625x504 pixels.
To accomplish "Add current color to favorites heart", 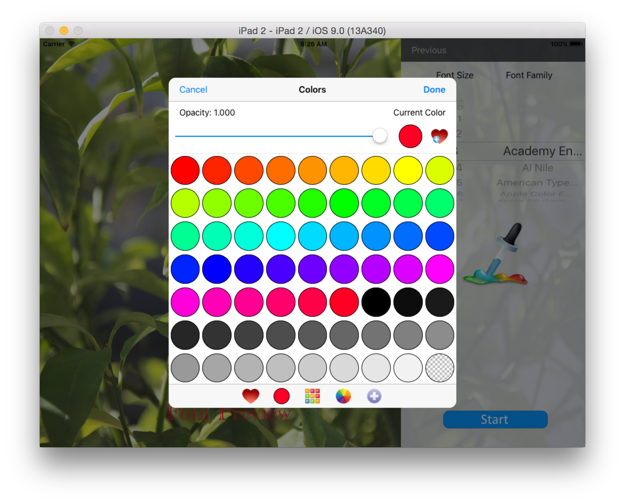I will tap(439, 136).
